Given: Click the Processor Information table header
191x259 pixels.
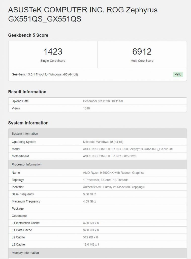Looking at the screenshot, I should pos(98,164).
